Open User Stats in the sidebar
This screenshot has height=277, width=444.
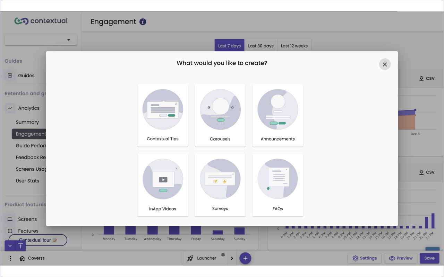27,181
